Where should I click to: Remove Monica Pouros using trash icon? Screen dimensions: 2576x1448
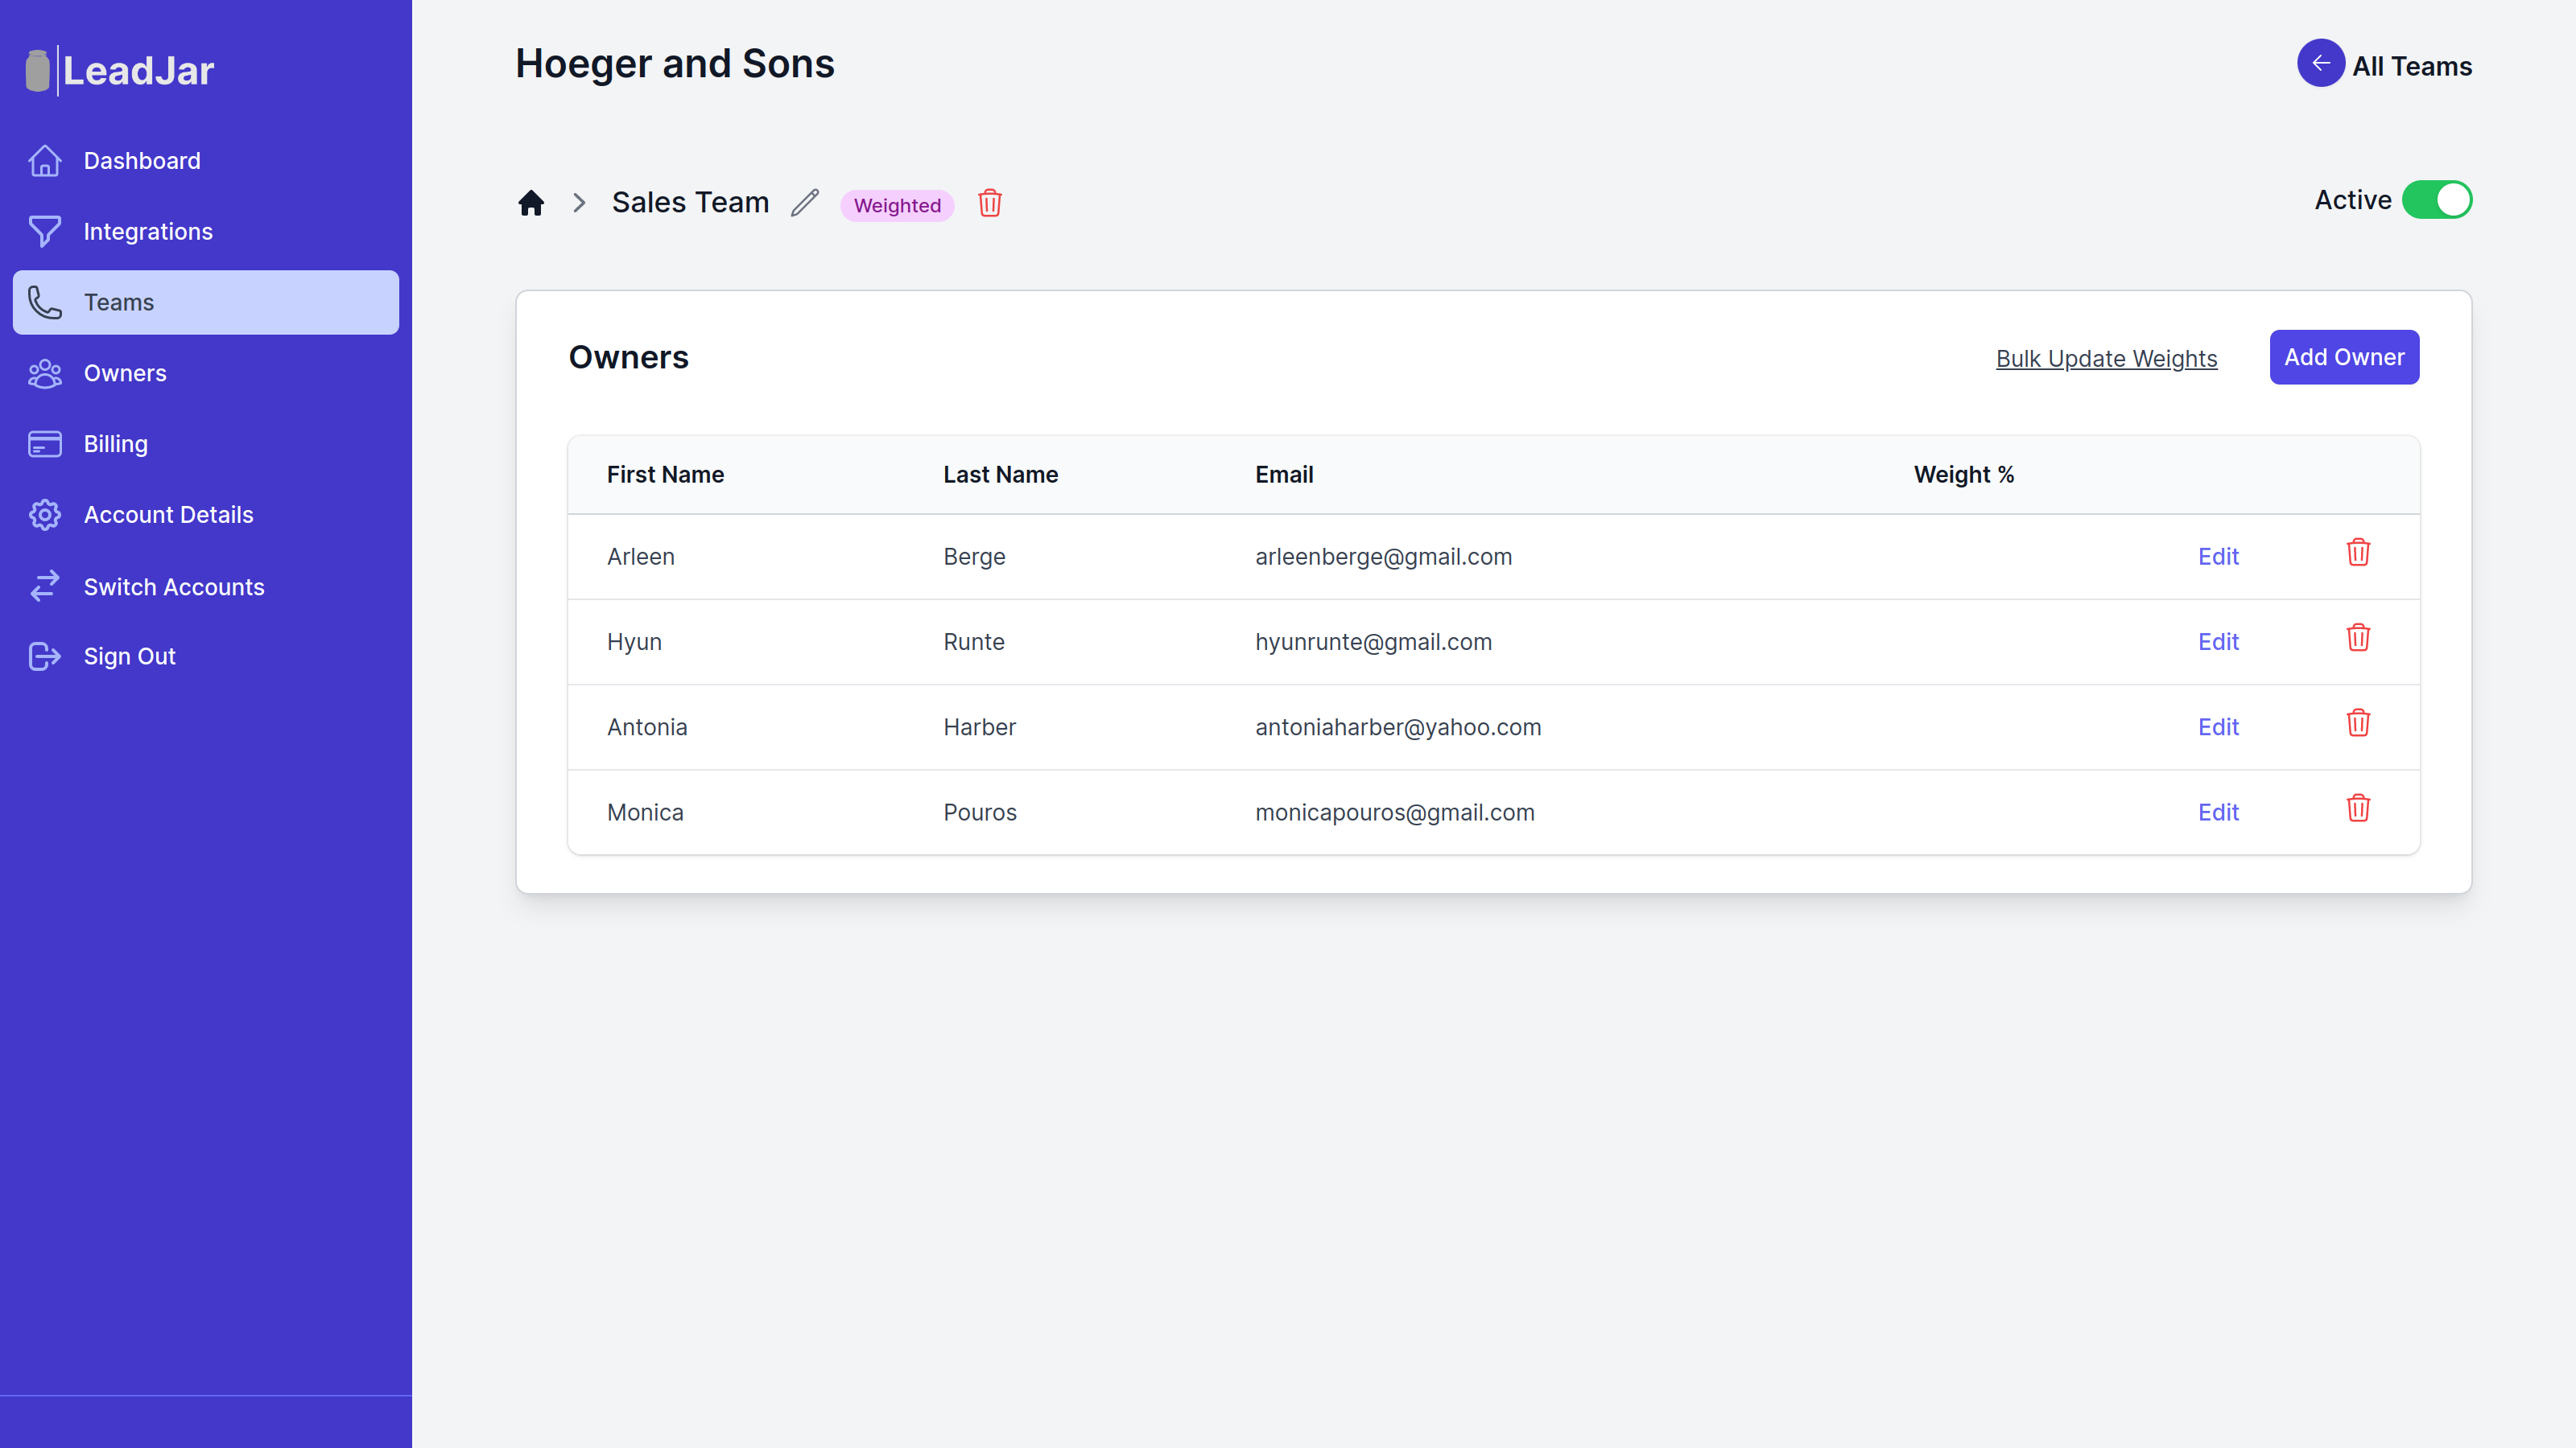tap(2357, 808)
